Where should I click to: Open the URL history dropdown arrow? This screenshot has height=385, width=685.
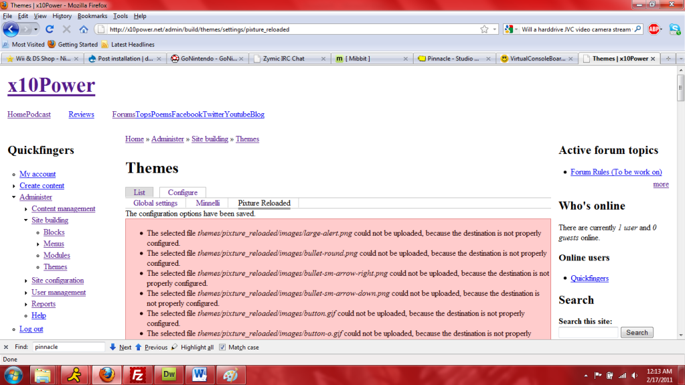point(495,29)
